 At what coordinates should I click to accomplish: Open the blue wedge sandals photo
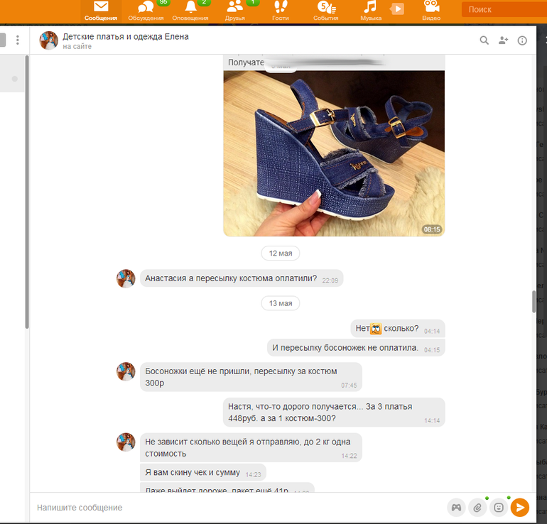334,153
